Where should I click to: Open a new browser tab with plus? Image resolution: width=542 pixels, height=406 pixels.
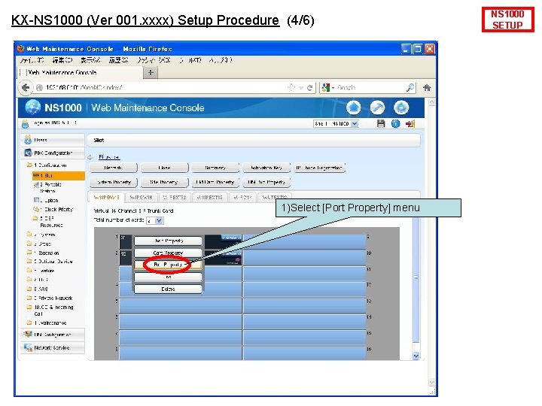click(151, 72)
